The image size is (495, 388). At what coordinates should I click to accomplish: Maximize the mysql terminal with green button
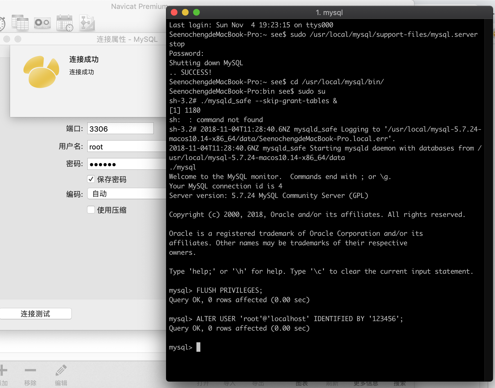[196, 12]
